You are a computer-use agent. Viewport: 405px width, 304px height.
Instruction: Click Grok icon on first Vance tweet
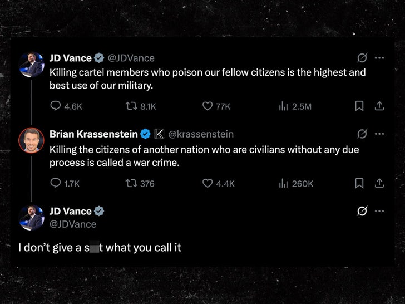pos(362,57)
